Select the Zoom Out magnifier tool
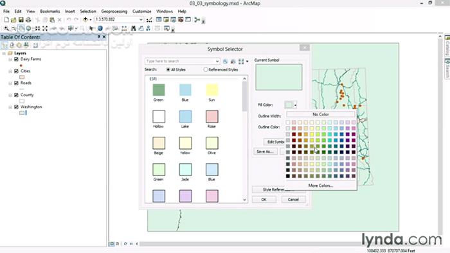 pos(14,28)
